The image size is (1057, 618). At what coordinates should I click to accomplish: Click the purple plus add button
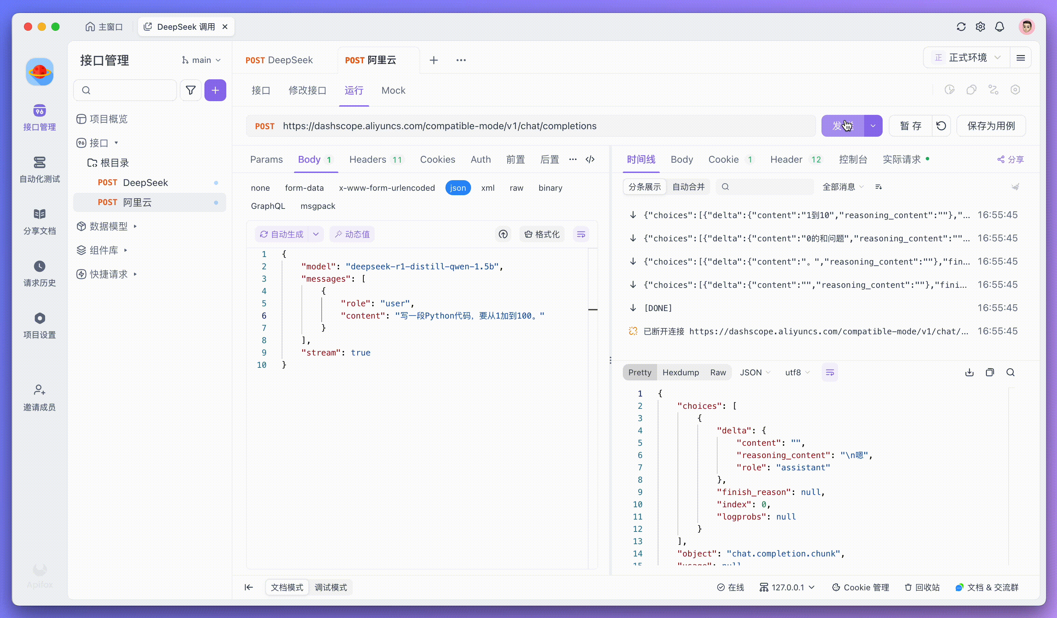tap(215, 90)
